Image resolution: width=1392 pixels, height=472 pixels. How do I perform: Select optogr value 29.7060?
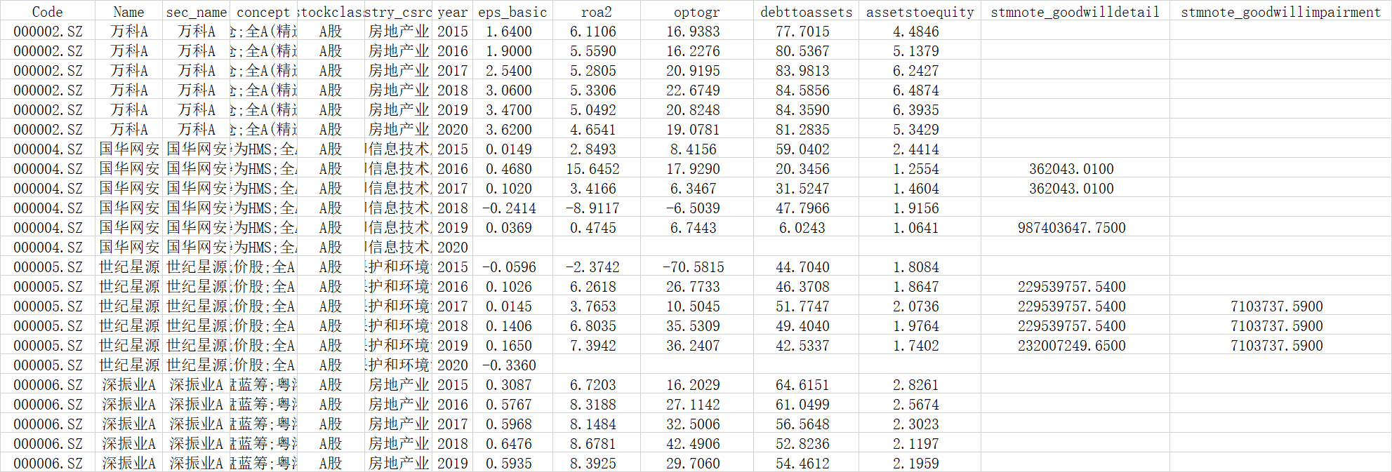693,464
